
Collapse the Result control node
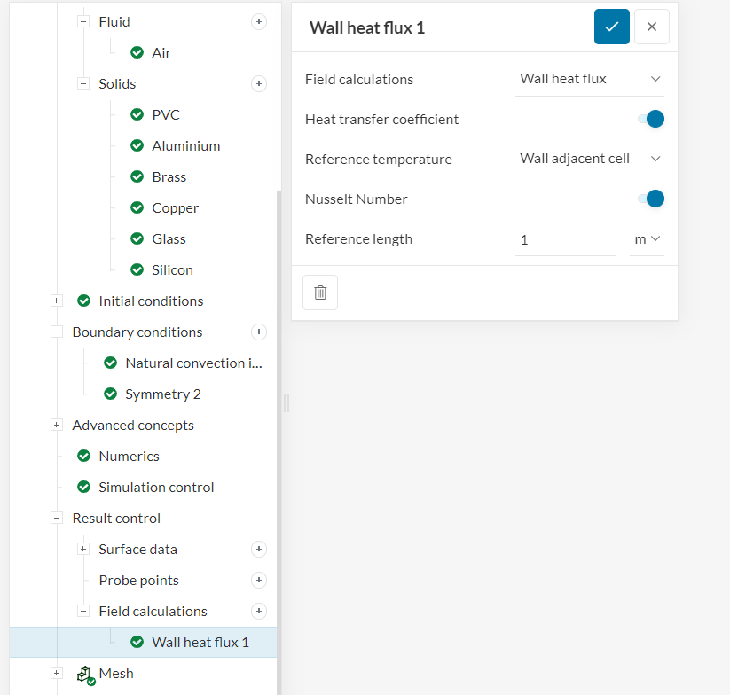(57, 518)
